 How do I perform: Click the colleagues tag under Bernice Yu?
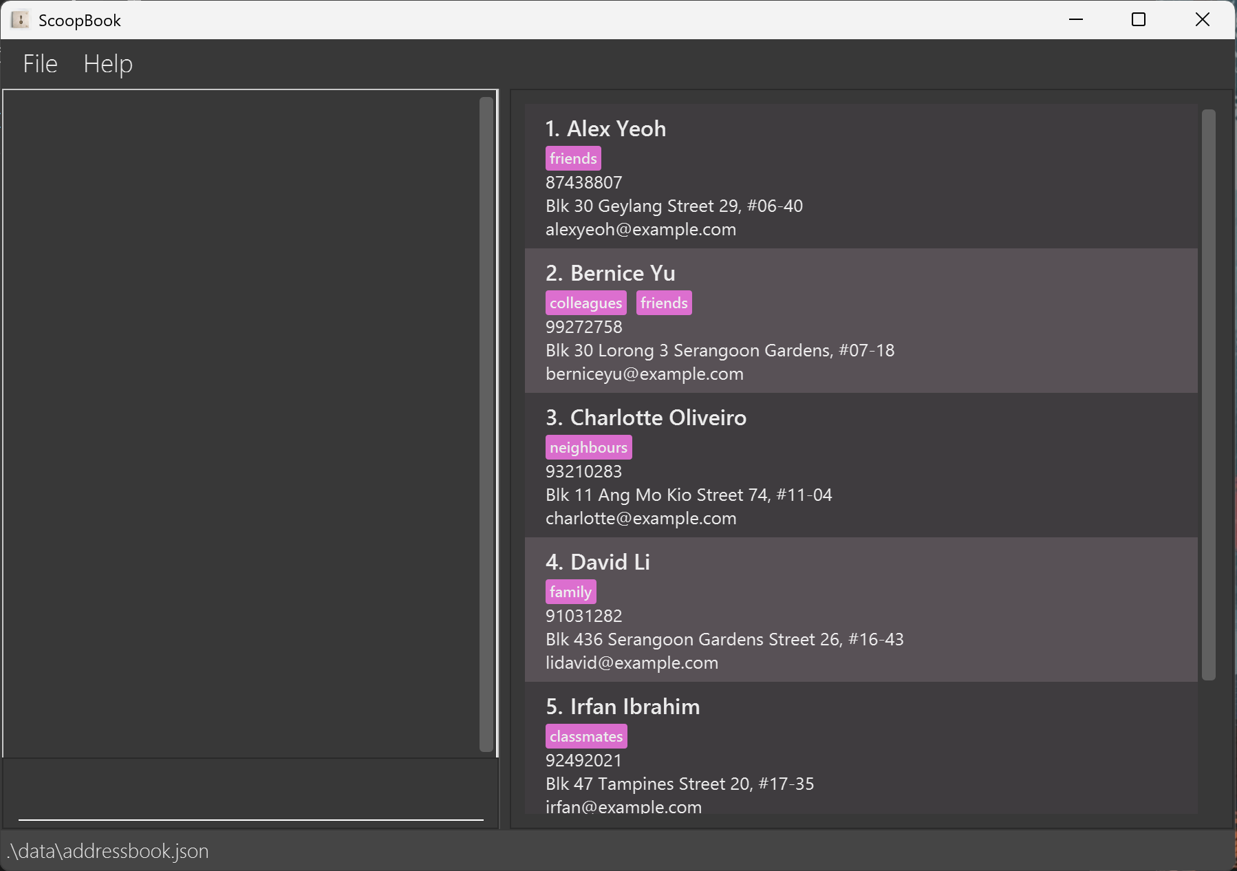(x=586, y=303)
